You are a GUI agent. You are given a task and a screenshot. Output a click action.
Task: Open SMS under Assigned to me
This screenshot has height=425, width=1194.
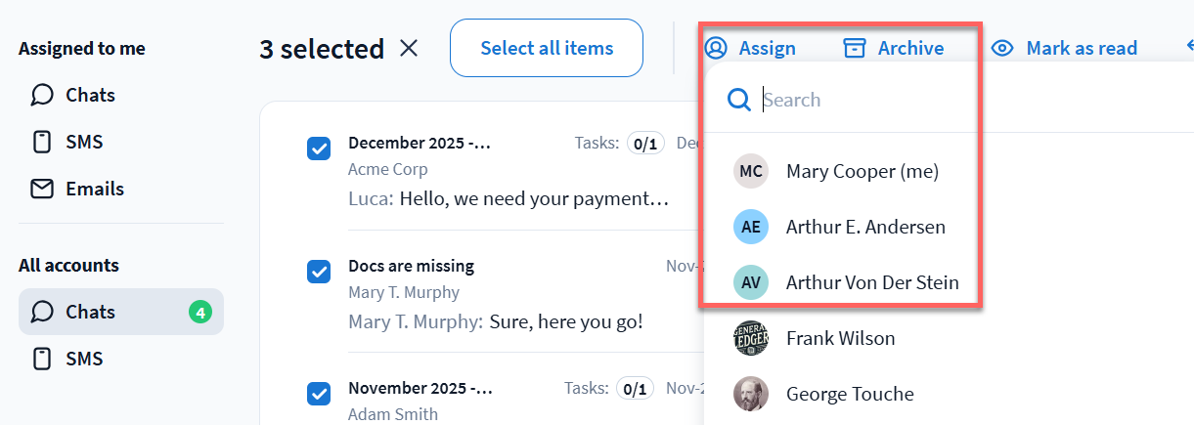(84, 142)
